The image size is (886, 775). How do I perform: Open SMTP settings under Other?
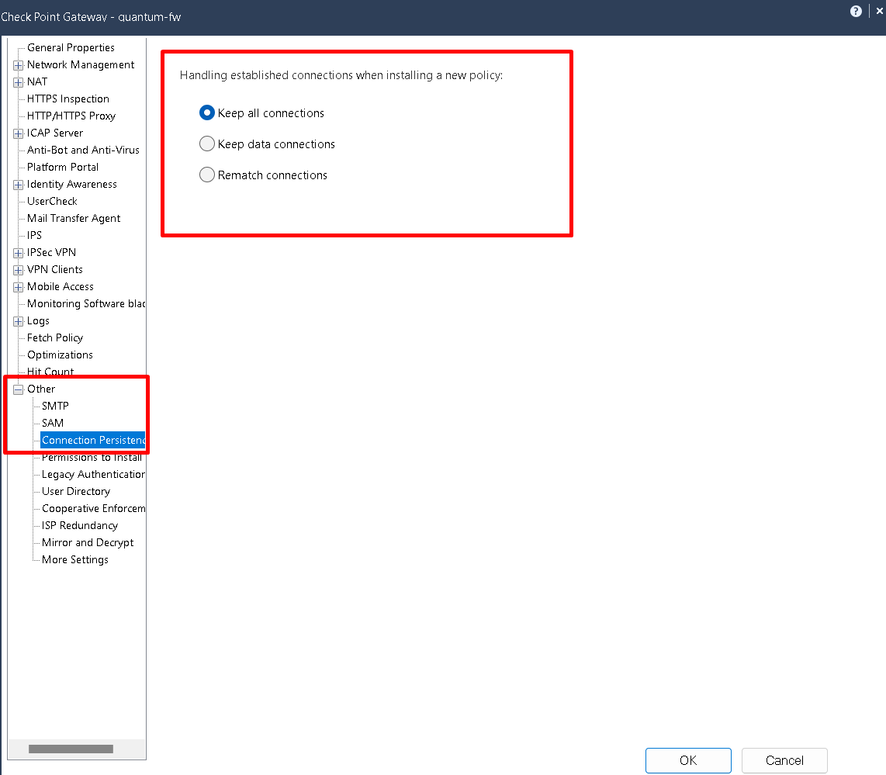55,407
